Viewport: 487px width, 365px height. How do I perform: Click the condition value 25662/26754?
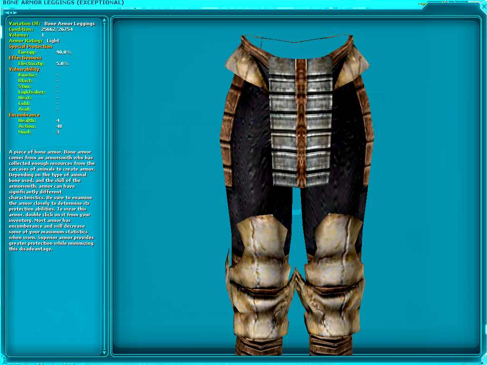(57, 29)
